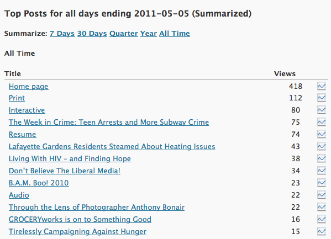Click chart icon for The Week in Crime
Viewport: 331px width, 239px height.
point(322,122)
